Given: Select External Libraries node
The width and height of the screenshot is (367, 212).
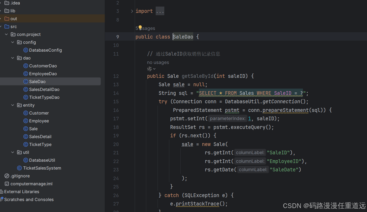Looking at the screenshot, I should click(22, 192).
